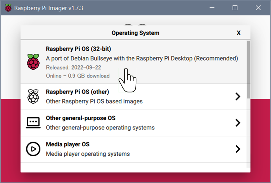Viewport: 271px width, 183px height.
Task: Minimize the Raspberry Pi Imager window
Action: point(212,8)
